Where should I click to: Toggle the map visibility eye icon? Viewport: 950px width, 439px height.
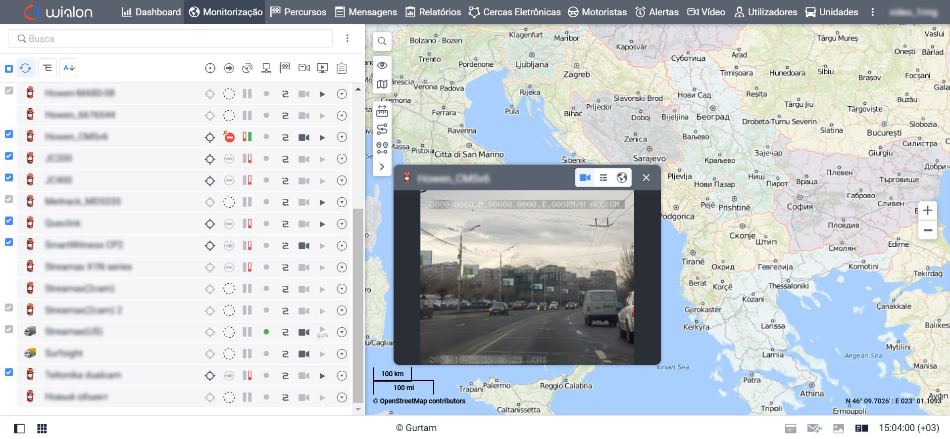coord(382,65)
